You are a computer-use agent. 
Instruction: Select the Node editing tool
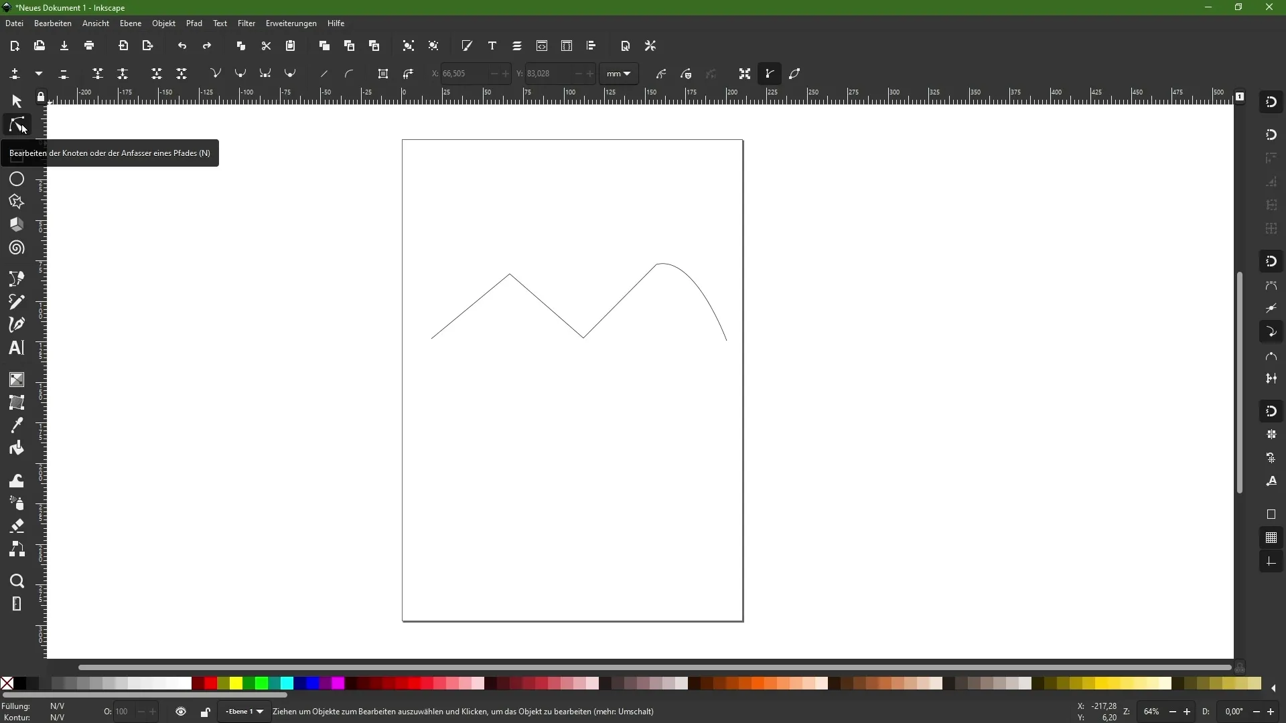[x=17, y=125]
